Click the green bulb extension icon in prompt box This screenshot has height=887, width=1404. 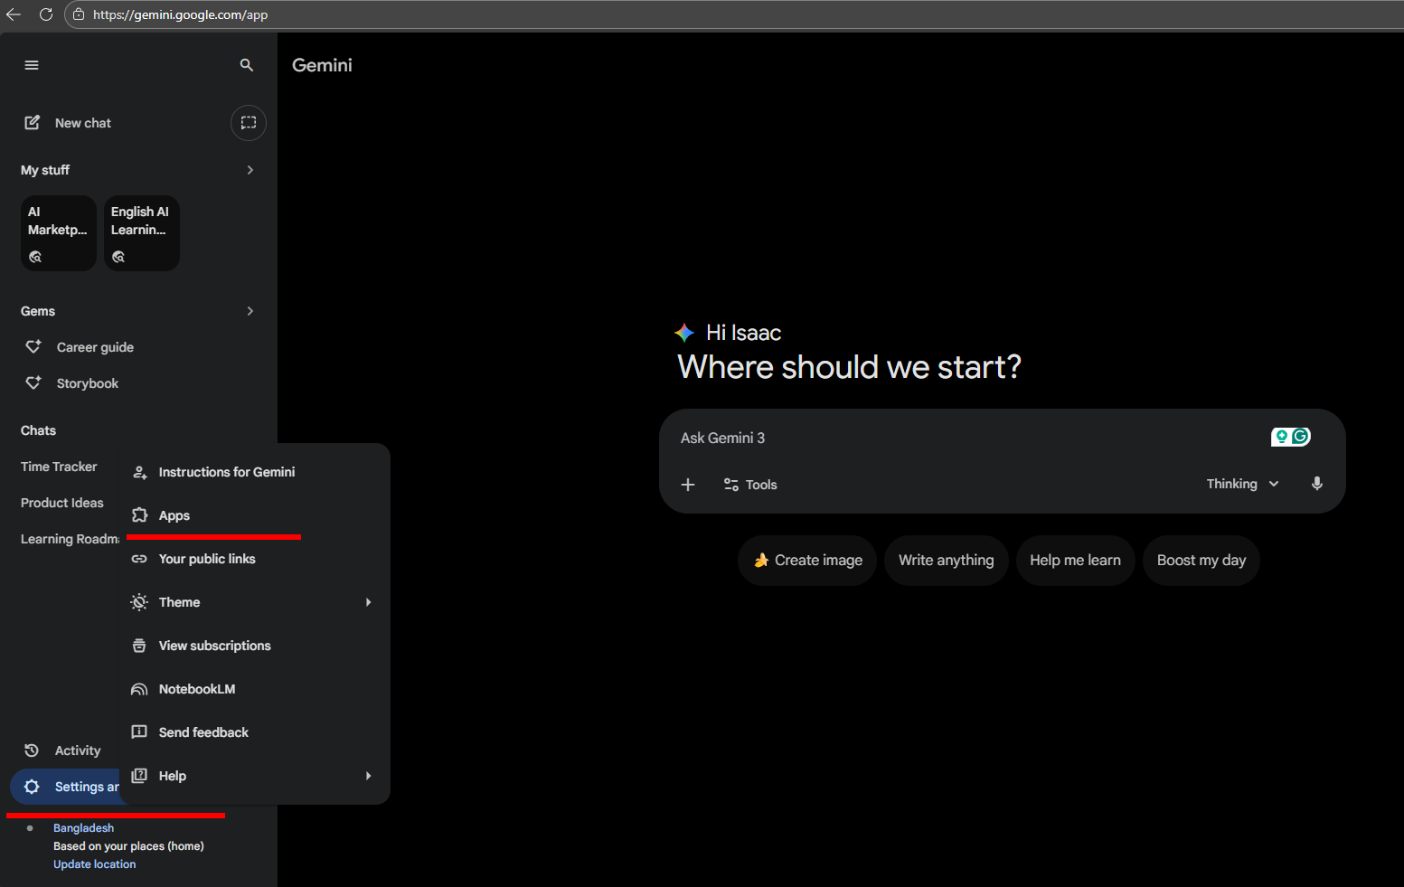(x=1281, y=437)
